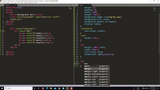Open right pane tab list dropdown

click(x=158, y=5)
